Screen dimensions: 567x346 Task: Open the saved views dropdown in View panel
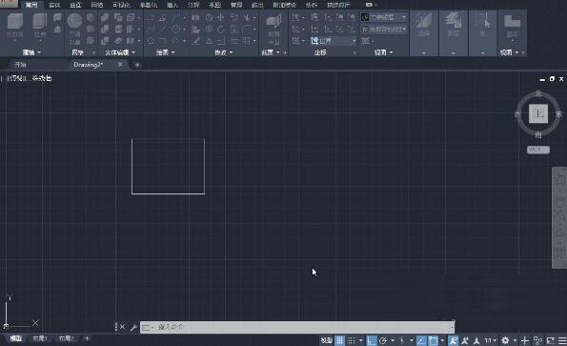384,29
